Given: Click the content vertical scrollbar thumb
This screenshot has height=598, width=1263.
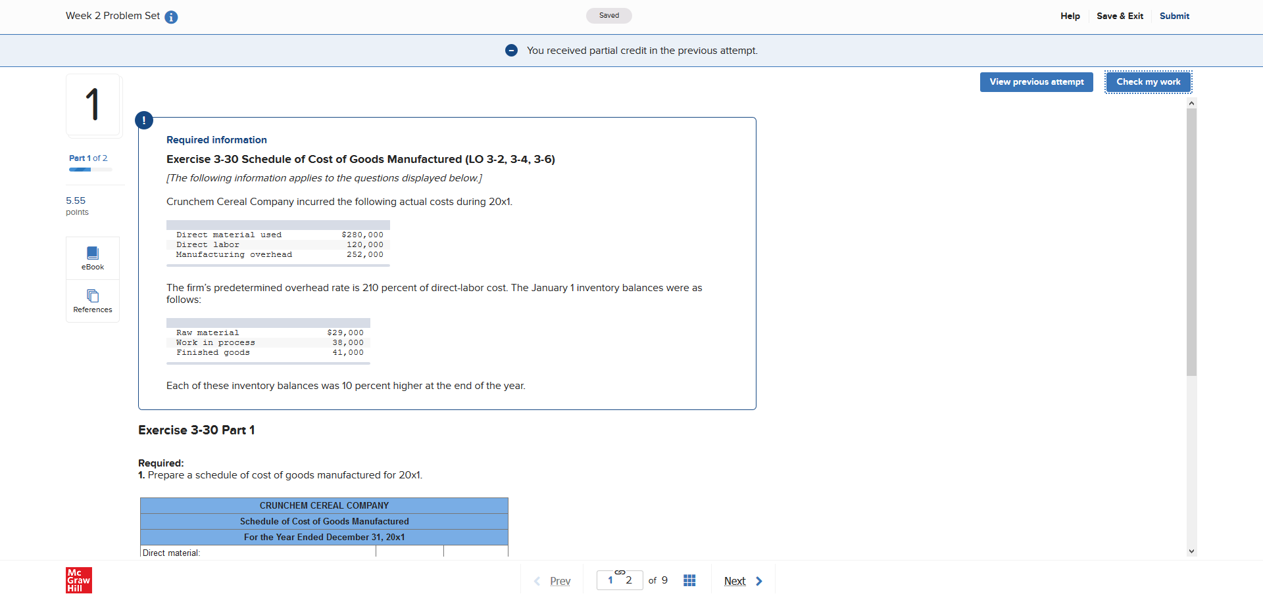Looking at the screenshot, I should pyautogui.click(x=1191, y=242).
